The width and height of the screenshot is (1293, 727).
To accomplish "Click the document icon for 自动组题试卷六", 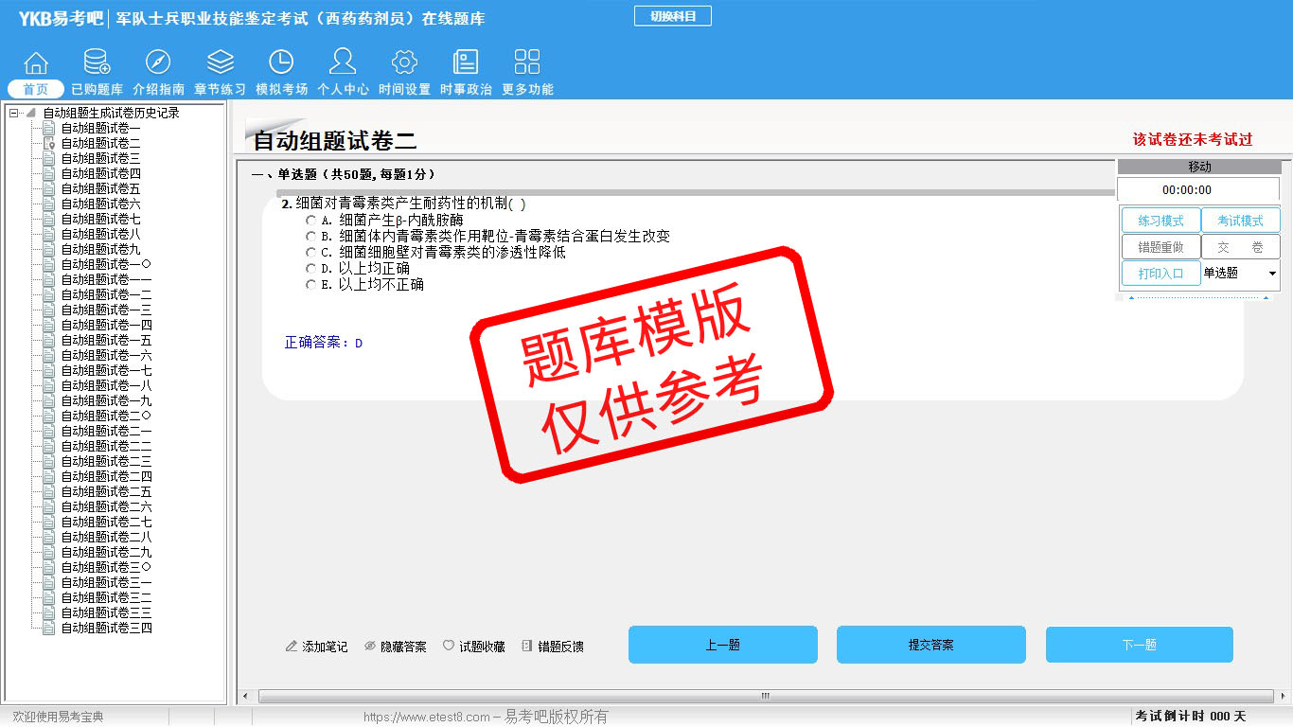I will 49,204.
